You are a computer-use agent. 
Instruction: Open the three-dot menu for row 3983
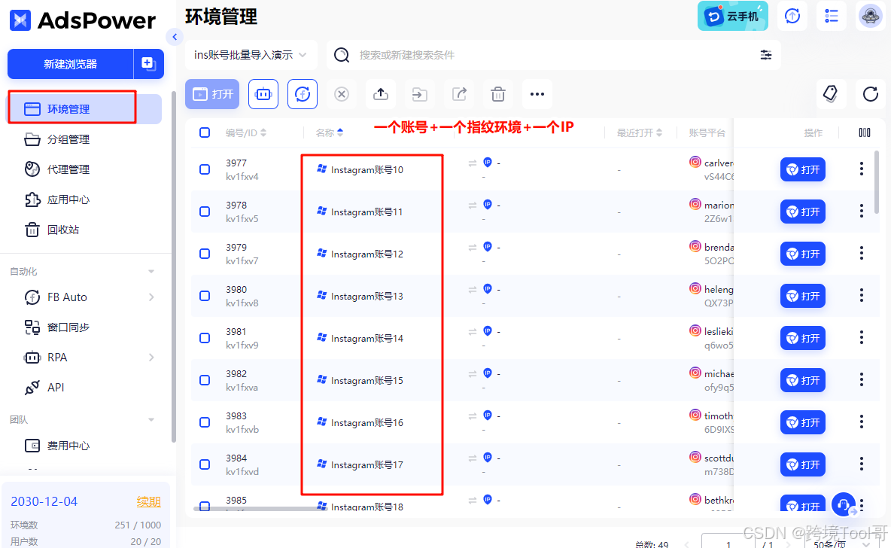coord(862,422)
